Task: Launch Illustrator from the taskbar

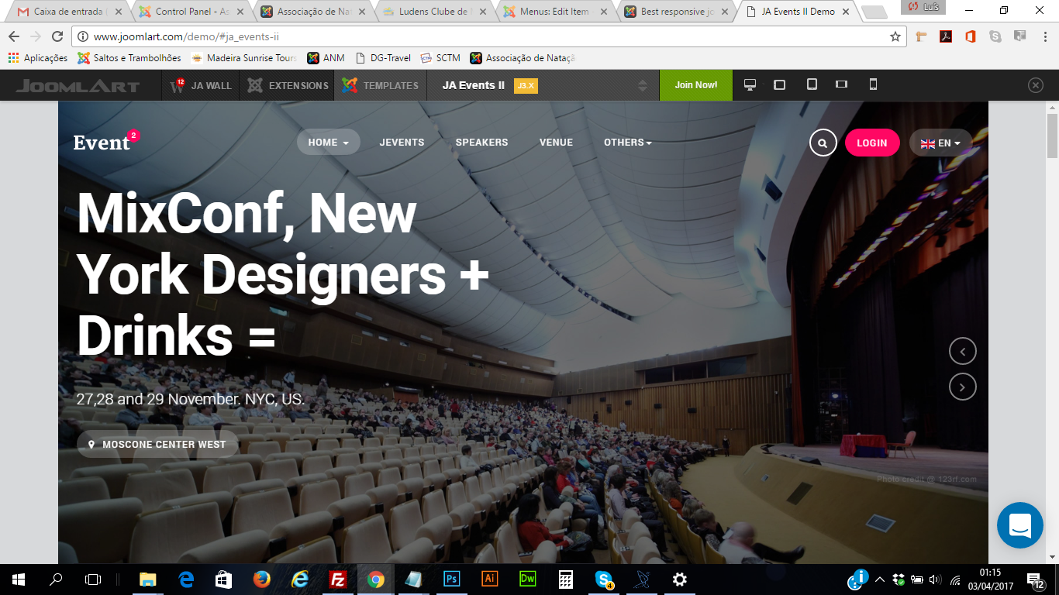Action: pos(489,579)
